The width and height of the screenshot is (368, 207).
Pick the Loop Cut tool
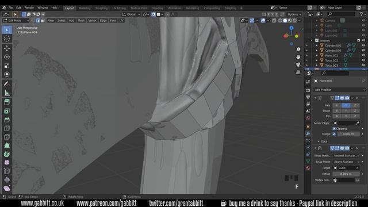7,128
